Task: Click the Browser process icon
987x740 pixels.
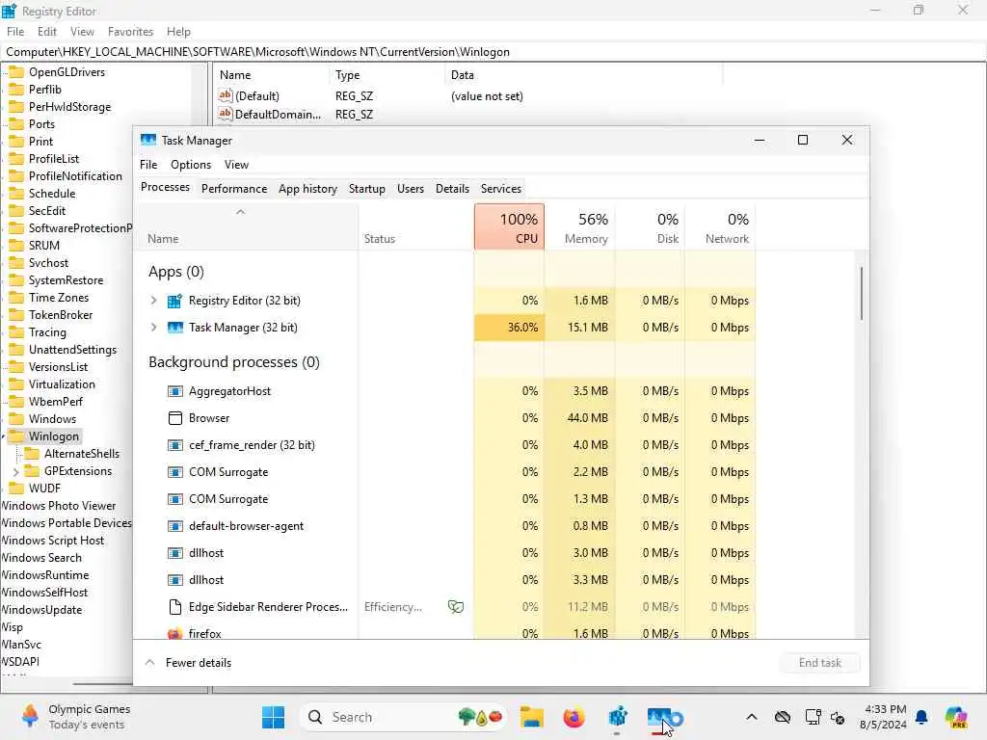Action: [x=175, y=418]
